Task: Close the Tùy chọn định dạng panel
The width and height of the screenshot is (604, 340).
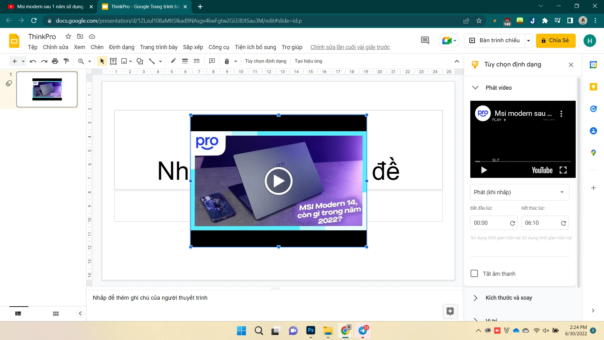Action: point(571,65)
